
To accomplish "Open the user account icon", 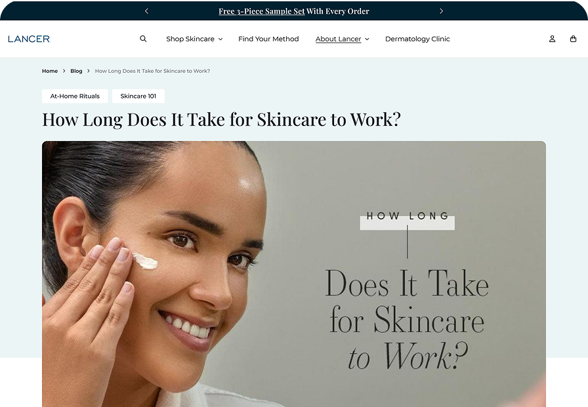I will click(x=552, y=39).
